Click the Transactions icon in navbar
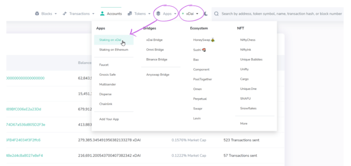Screen dimensions: 351x166 [64, 14]
